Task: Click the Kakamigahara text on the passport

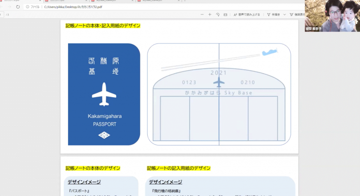Action: point(105,116)
